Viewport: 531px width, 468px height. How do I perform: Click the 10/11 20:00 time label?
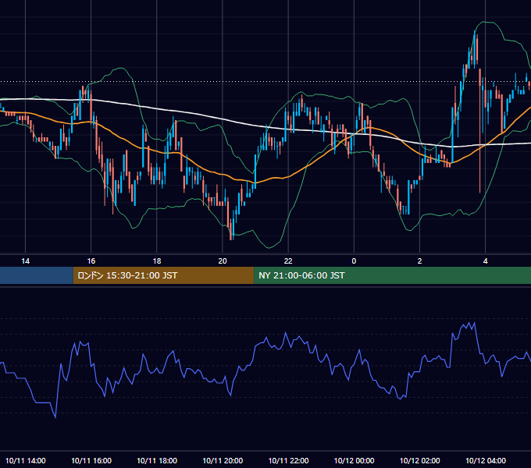pyautogui.click(x=223, y=460)
